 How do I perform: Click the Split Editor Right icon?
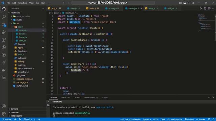pos(209,8)
